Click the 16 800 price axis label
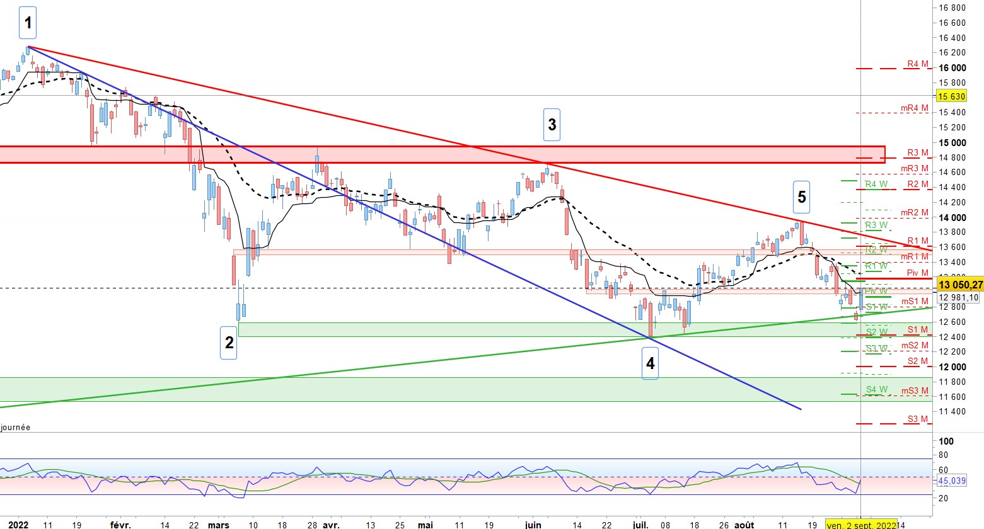984x529 pixels. [x=952, y=8]
